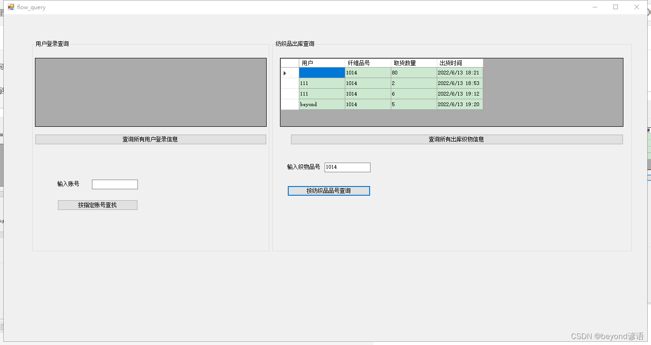651x345 pixels.
Task: Click 查询所有用户登录信息 button
Action: 150,139
